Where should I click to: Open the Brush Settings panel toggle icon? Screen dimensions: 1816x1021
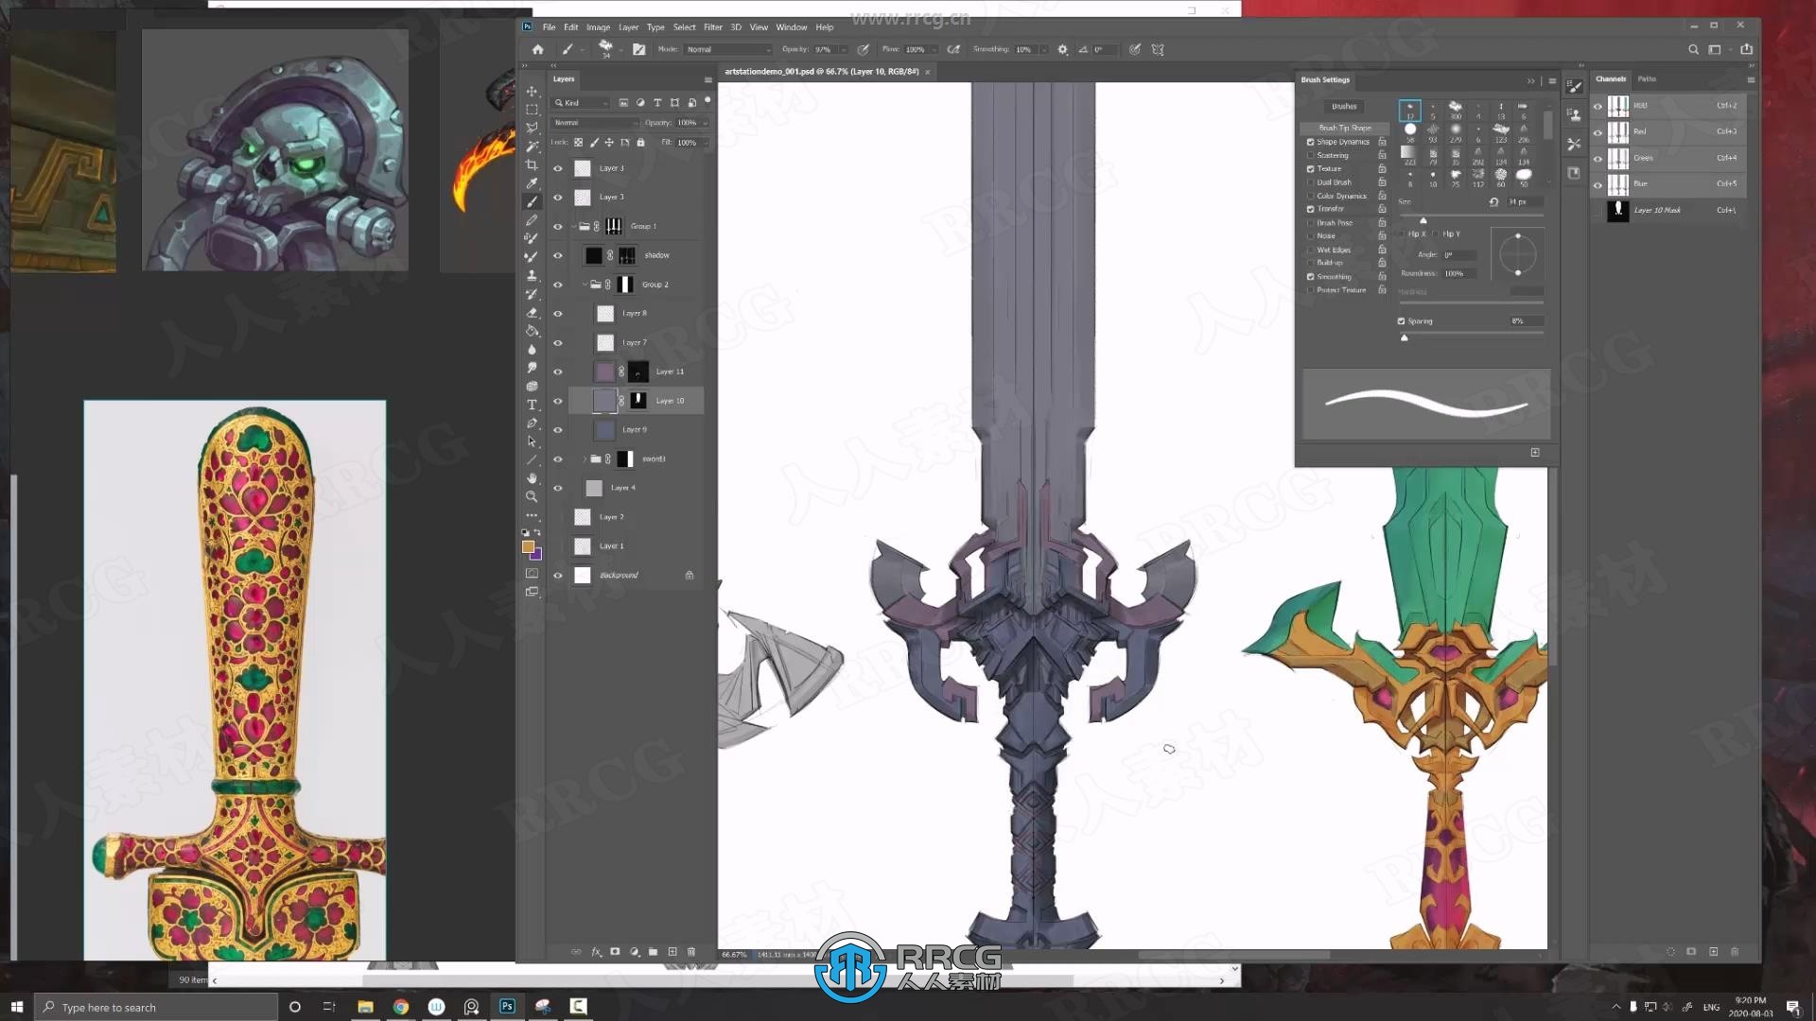pyautogui.click(x=639, y=49)
